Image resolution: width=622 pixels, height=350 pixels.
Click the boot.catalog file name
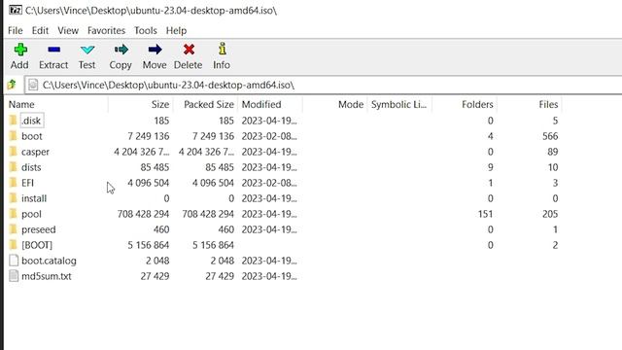49,261
